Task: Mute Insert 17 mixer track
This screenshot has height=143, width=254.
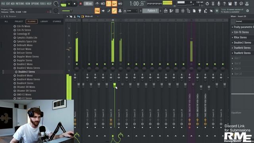Action: pyautogui.click(x=89, y=64)
